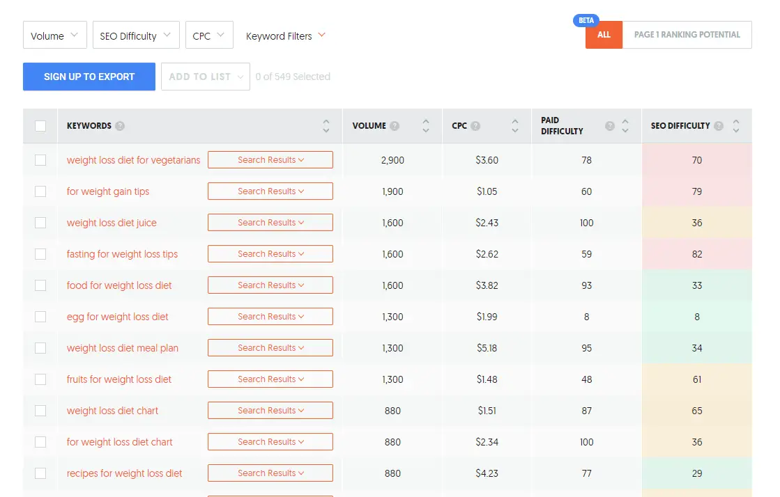780x497 pixels.
Task: Expand Search Results for weight loss diet chart
Action: point(270,411)
